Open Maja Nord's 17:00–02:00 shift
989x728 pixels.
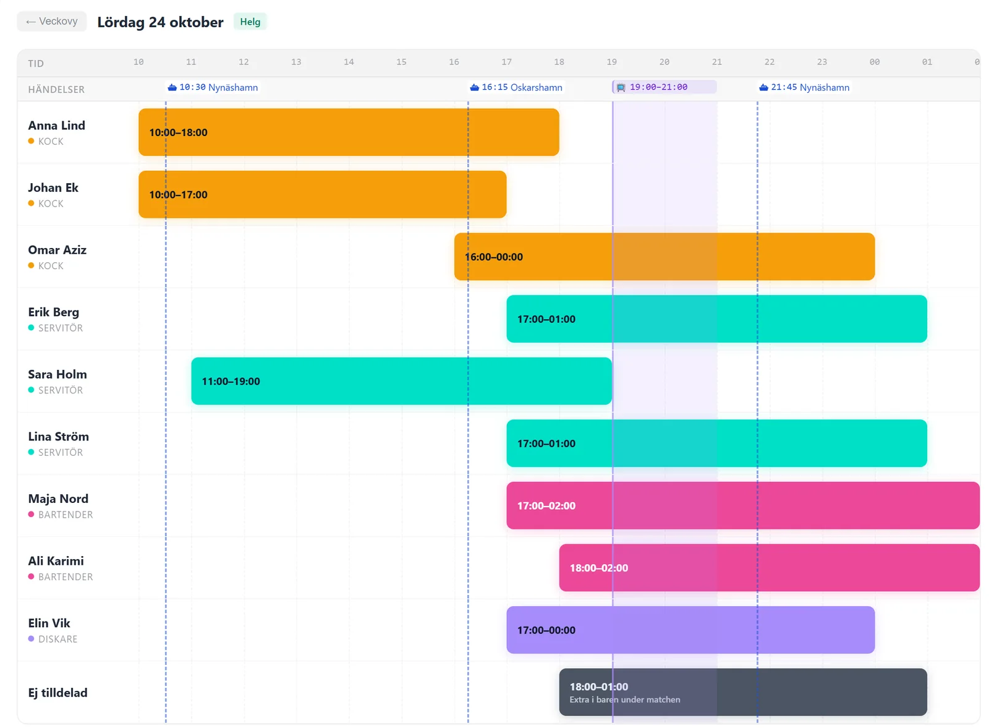point(743,505)
